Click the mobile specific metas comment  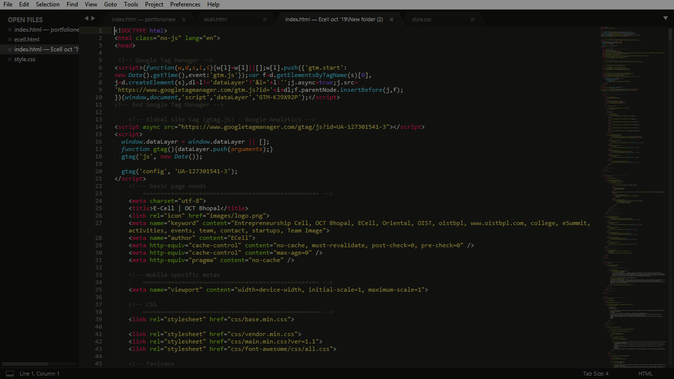click(174, 275)
